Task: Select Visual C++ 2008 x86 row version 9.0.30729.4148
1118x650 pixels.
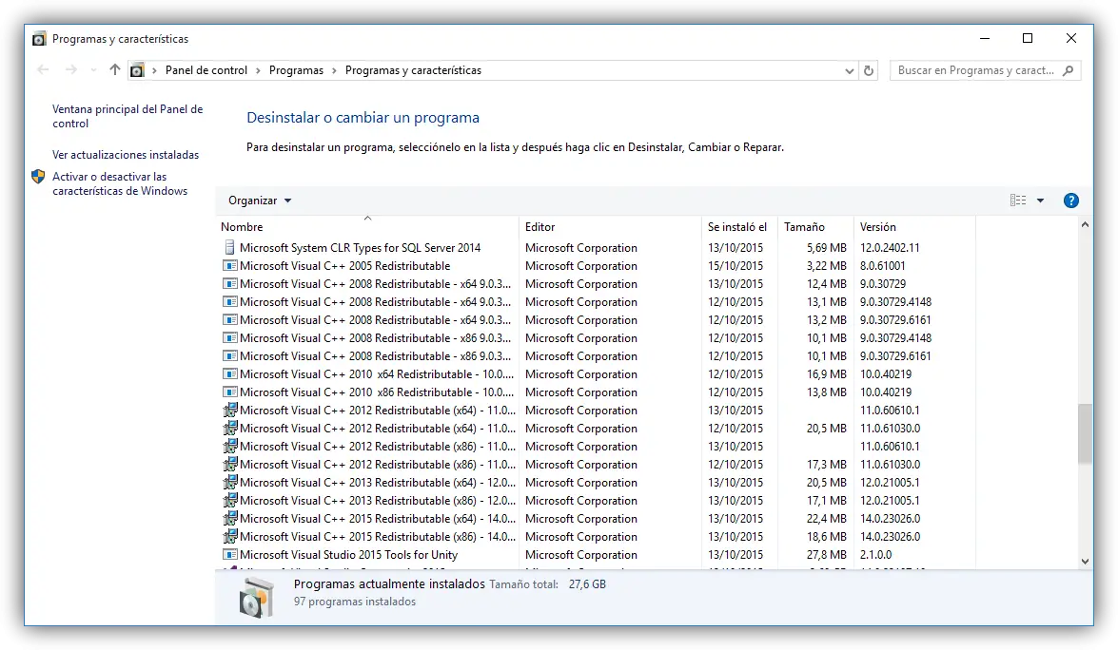Action: 597,338
